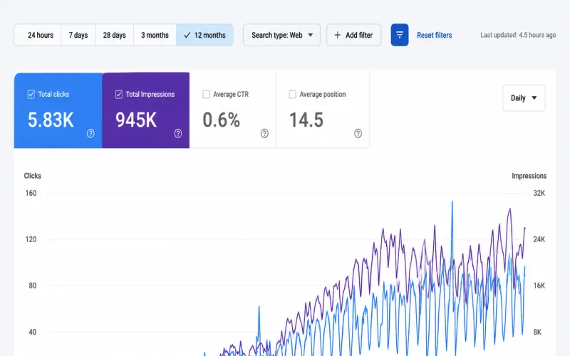Viewport: 570px width, 356px height.
Task: Select the 3 months date range
Action: point(155,35)
